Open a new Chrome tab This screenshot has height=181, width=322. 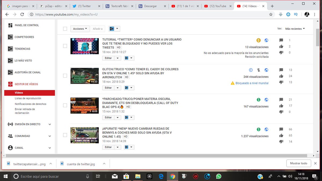coord(272,6)
